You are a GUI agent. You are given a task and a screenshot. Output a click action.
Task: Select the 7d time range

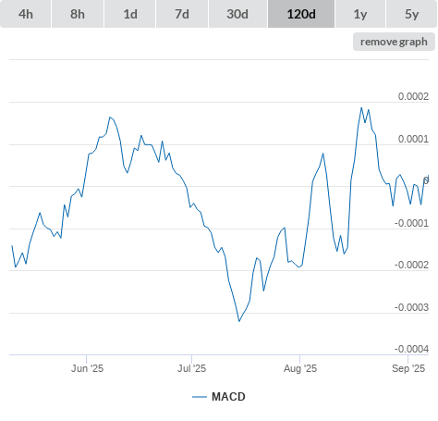182,14
